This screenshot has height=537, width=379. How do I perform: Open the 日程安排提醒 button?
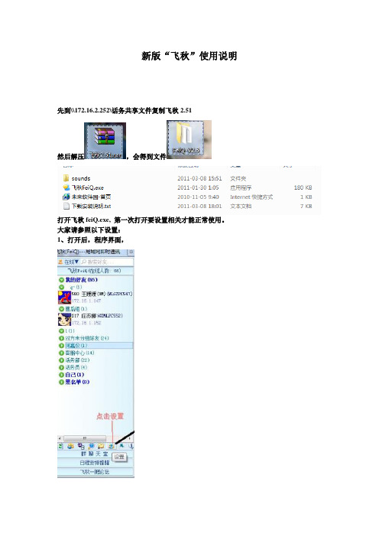95,463
